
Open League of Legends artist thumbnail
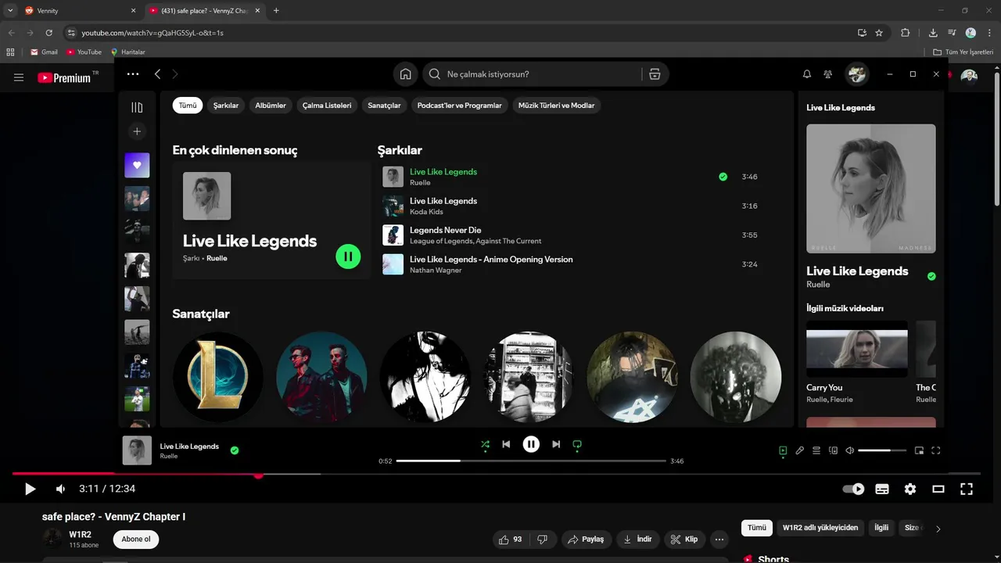(218, 377)
